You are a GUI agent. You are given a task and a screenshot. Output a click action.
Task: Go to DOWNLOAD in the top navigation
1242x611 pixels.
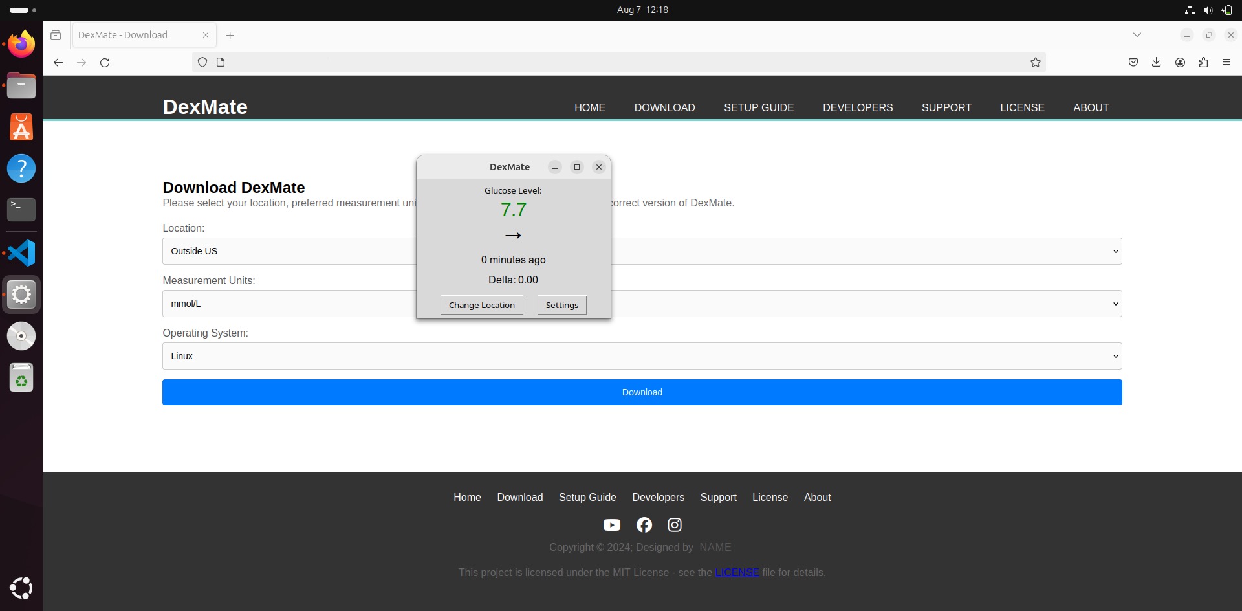664,107
